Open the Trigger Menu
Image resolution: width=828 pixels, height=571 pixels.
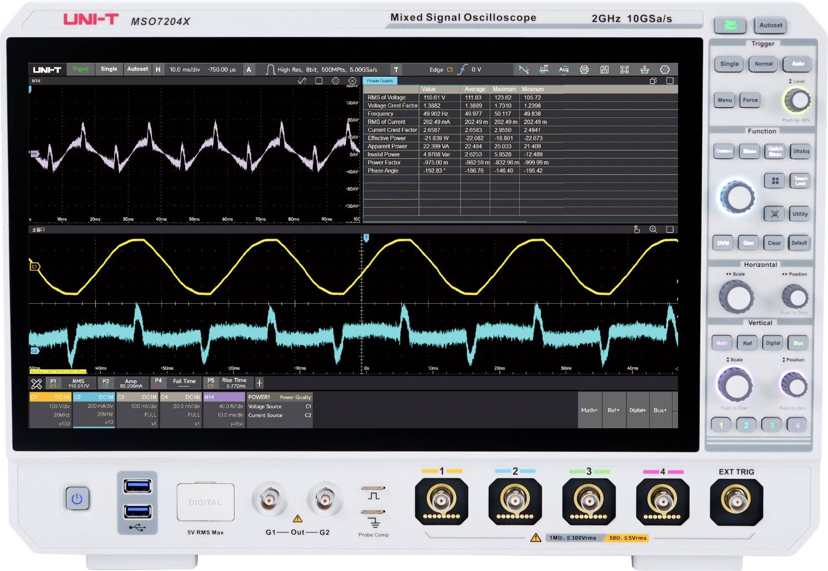tap(724, 100)
